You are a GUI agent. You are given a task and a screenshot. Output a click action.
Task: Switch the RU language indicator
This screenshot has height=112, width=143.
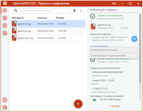tap(114, 4)
